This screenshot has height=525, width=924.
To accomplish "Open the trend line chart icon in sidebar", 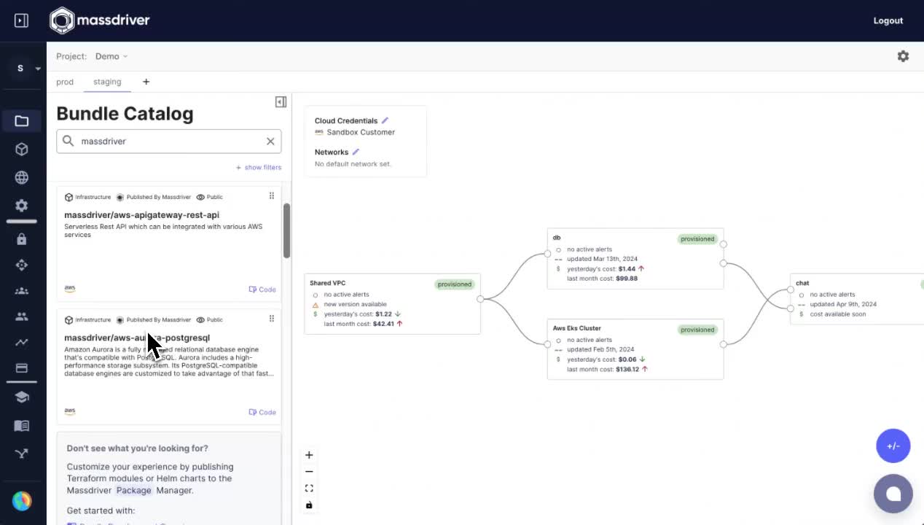I will 22,342.
